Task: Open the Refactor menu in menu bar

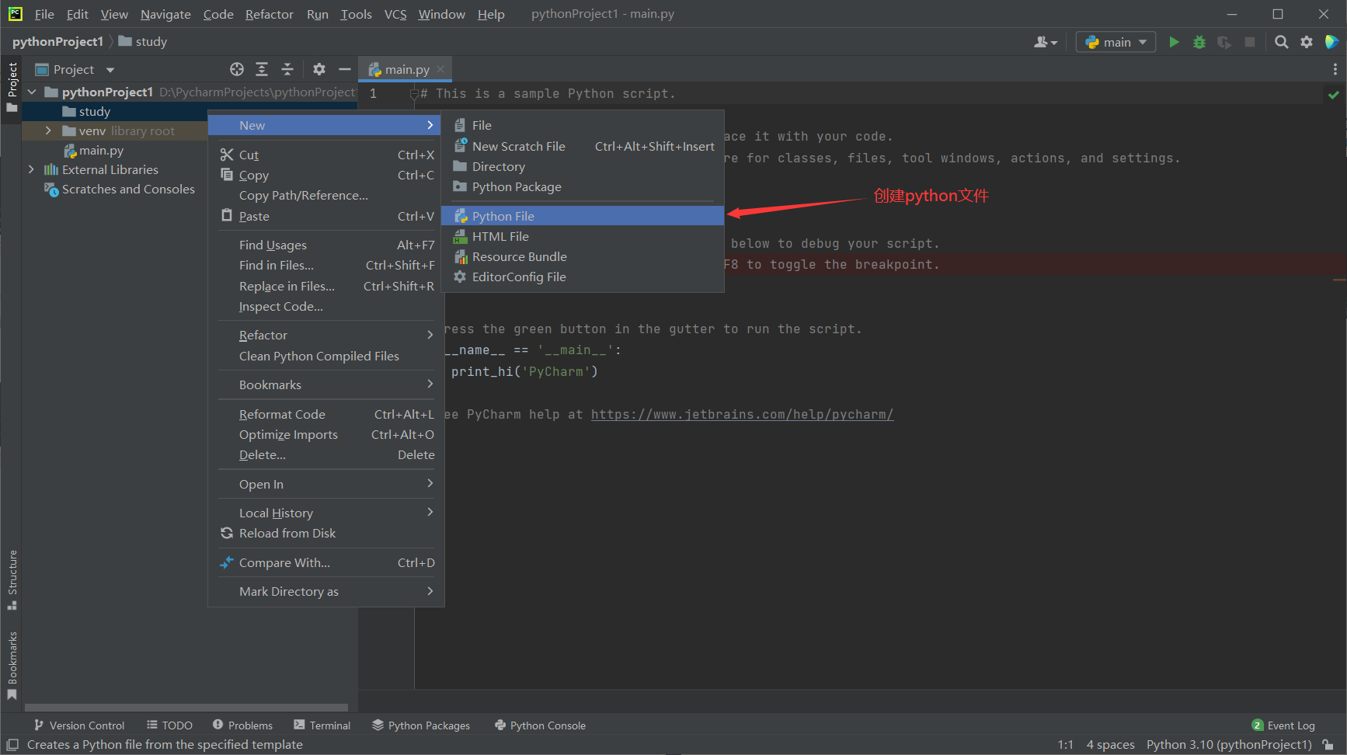Action: point(269,14)
